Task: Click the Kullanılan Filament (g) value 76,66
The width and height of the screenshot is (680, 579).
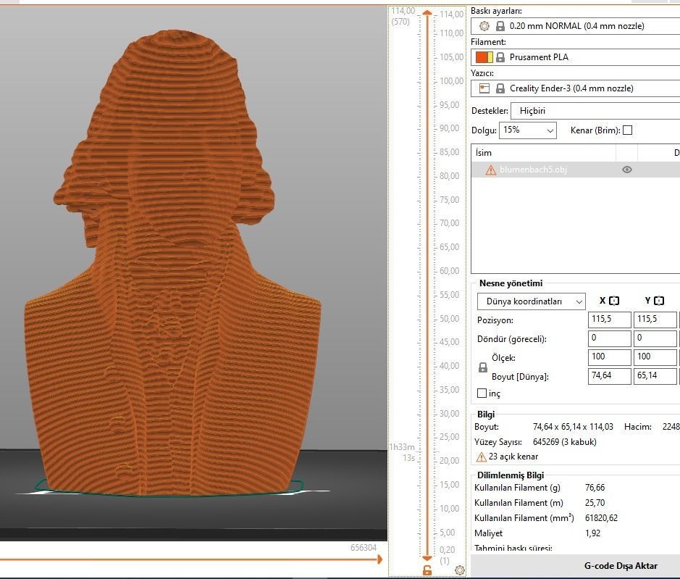Action: (x=595, y=488)
